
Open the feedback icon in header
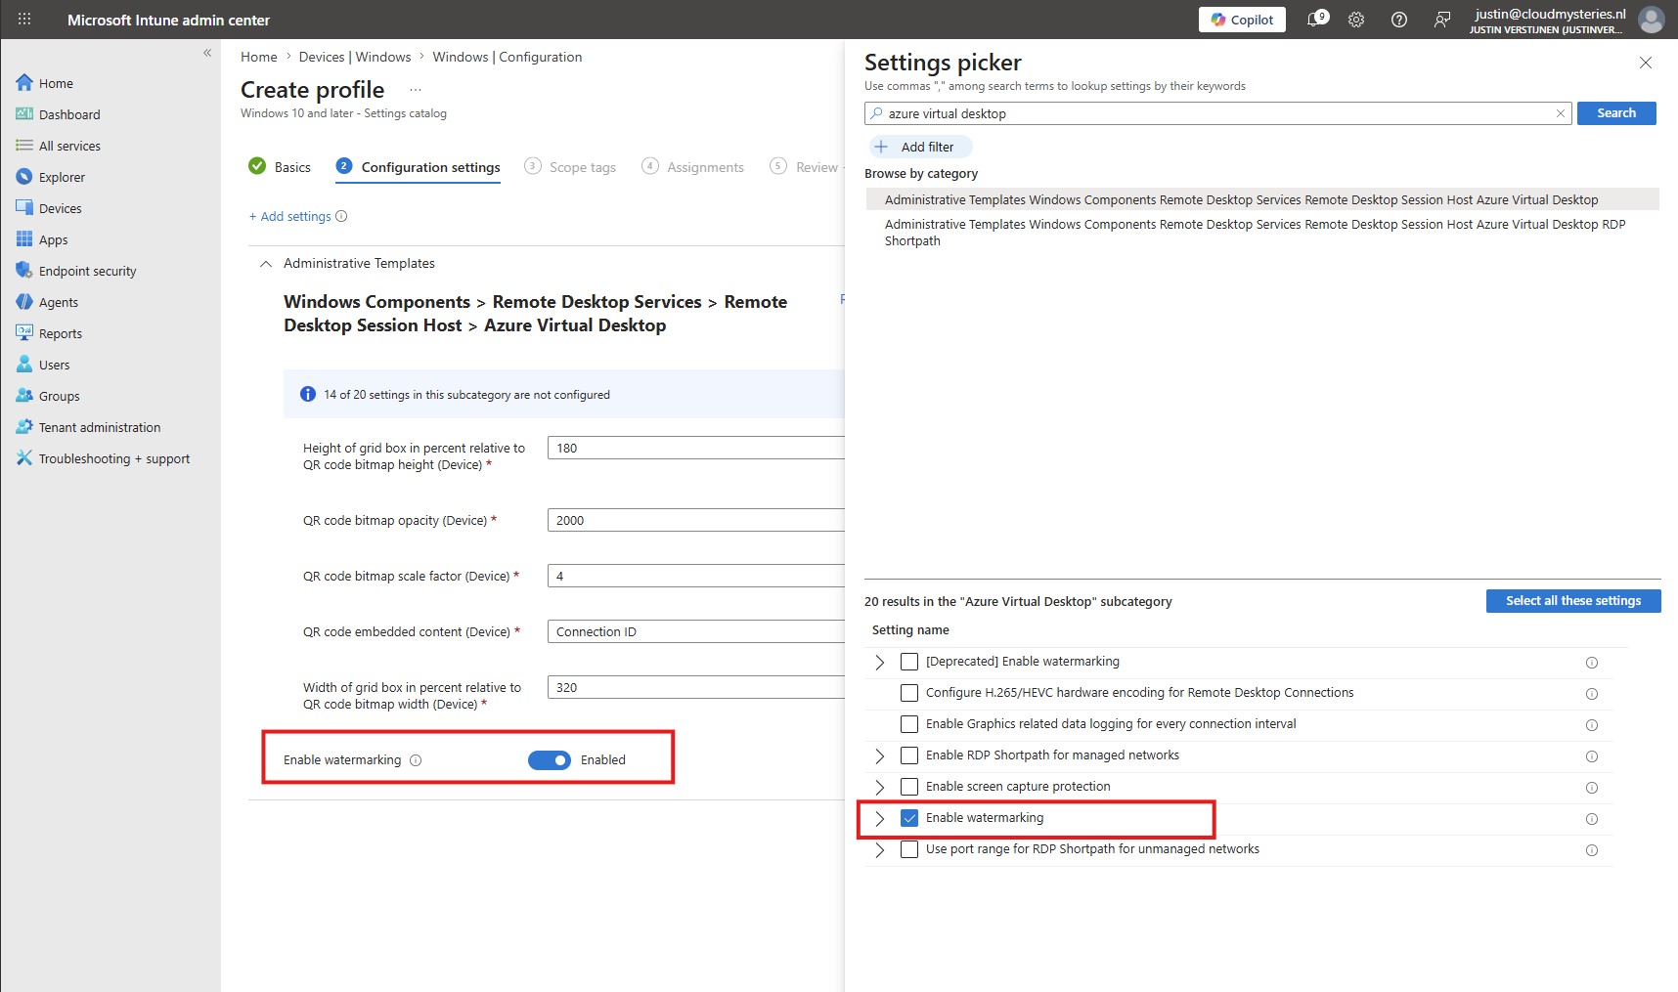tap(1442, 20)
